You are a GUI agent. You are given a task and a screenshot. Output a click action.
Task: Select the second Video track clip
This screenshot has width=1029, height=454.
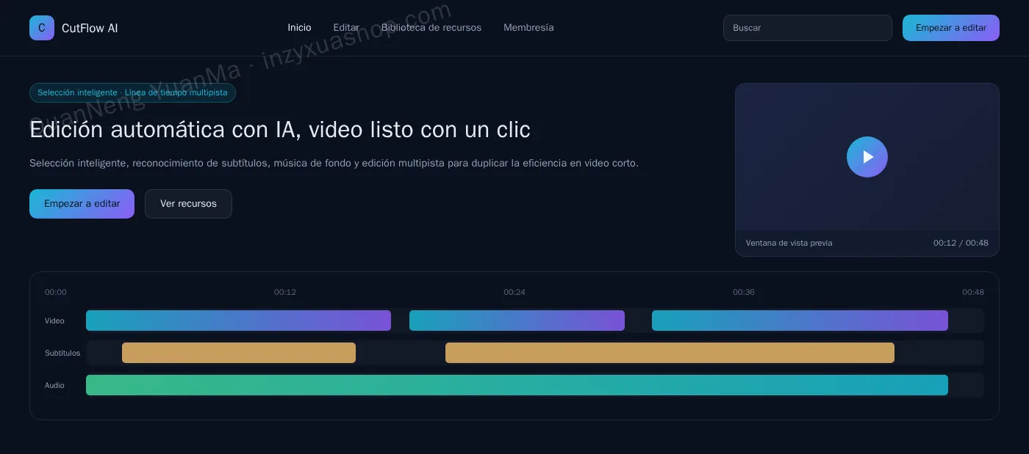(x=517, y=321)
